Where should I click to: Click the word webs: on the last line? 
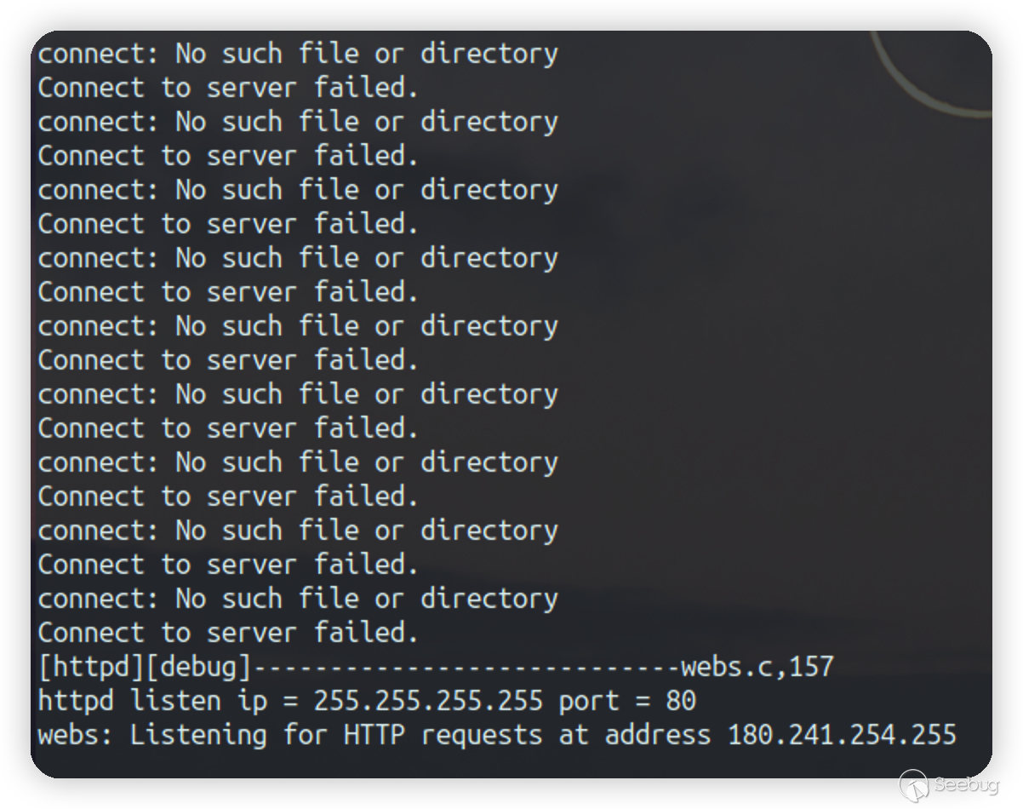[x=76, y=734]
